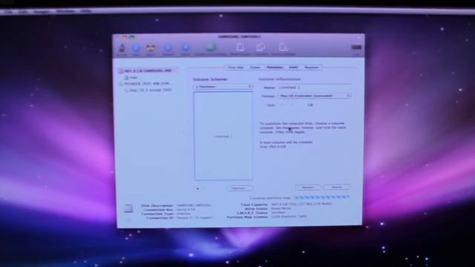Click the disk icon beside Disk Description

click(128, 208)
